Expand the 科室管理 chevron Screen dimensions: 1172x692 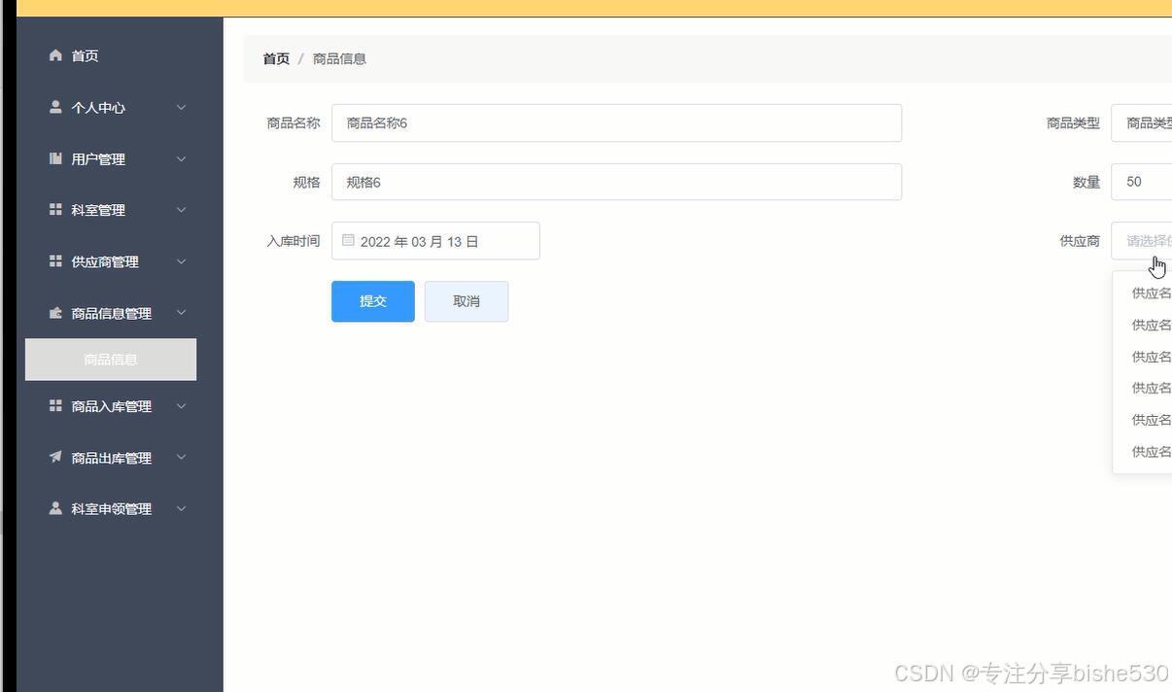click(181, 210)
